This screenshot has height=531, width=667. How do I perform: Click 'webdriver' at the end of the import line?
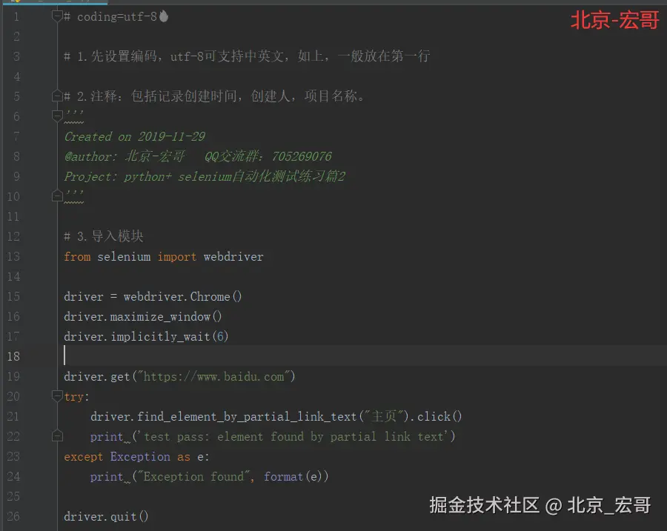233,257
